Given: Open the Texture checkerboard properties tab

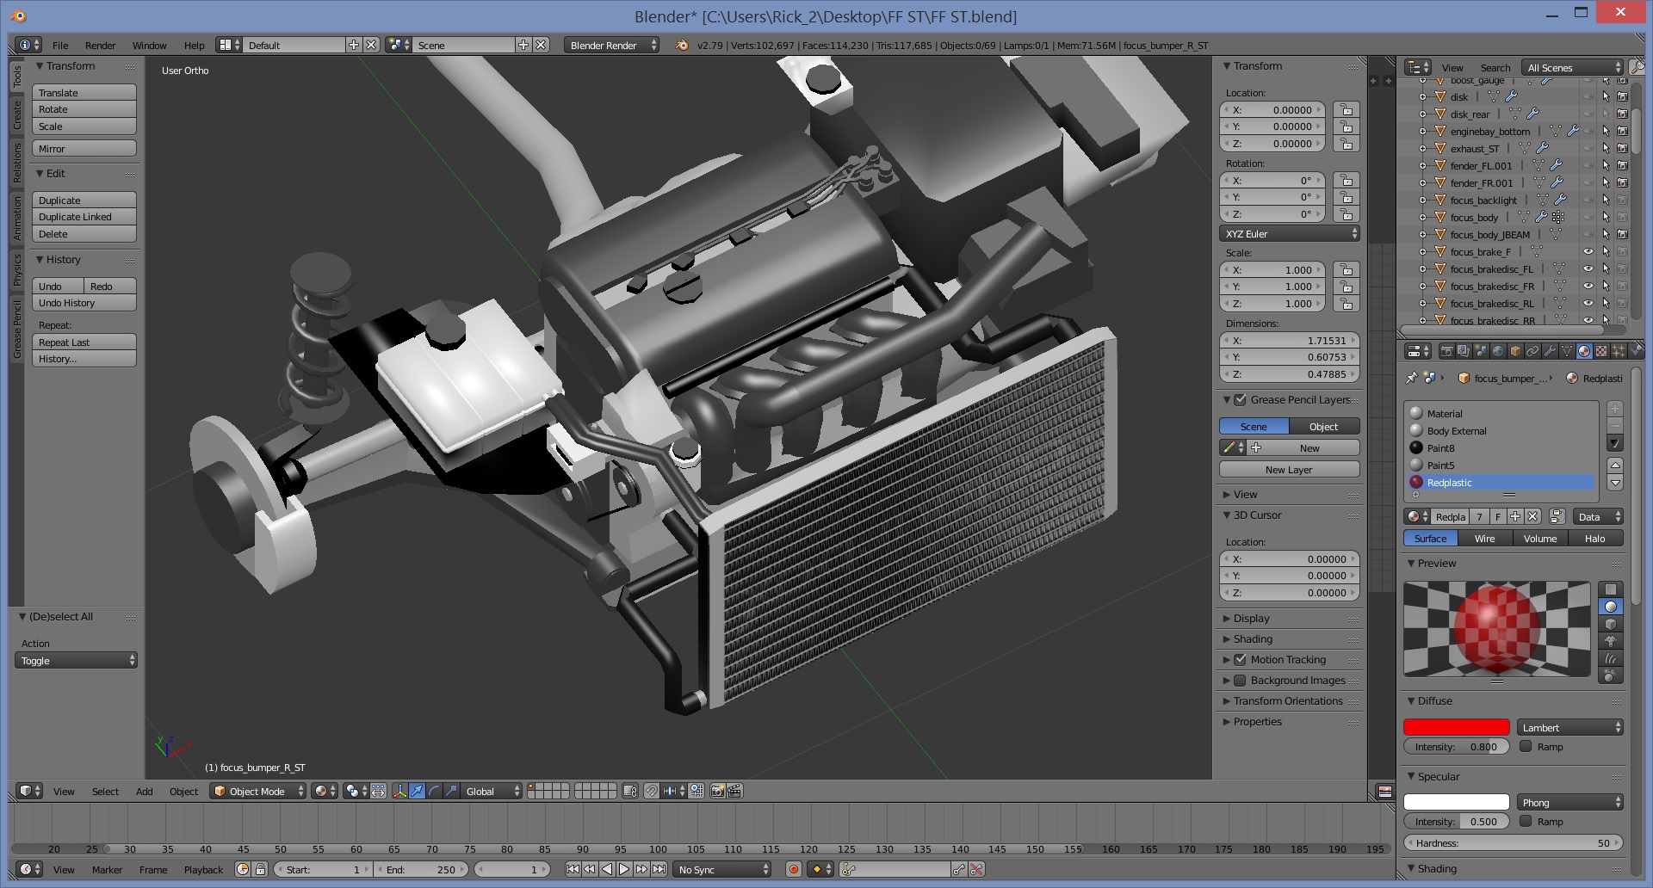Looking at the screenshot, I should click(1601, 351).
